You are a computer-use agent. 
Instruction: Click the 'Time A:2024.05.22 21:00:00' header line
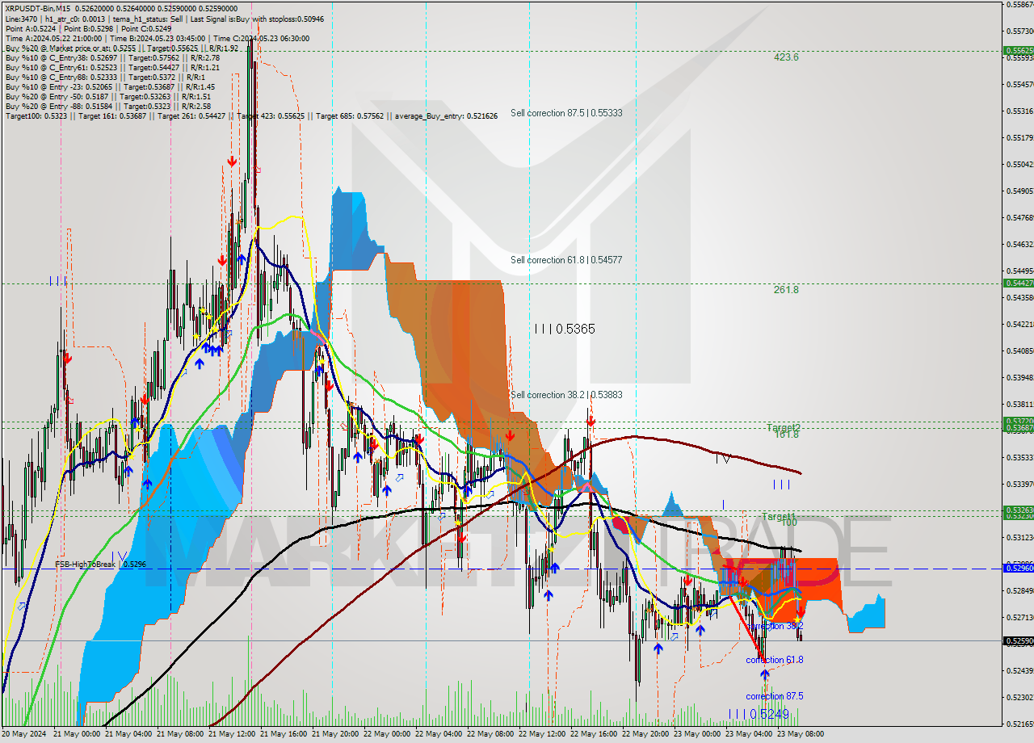coord(158,38)
